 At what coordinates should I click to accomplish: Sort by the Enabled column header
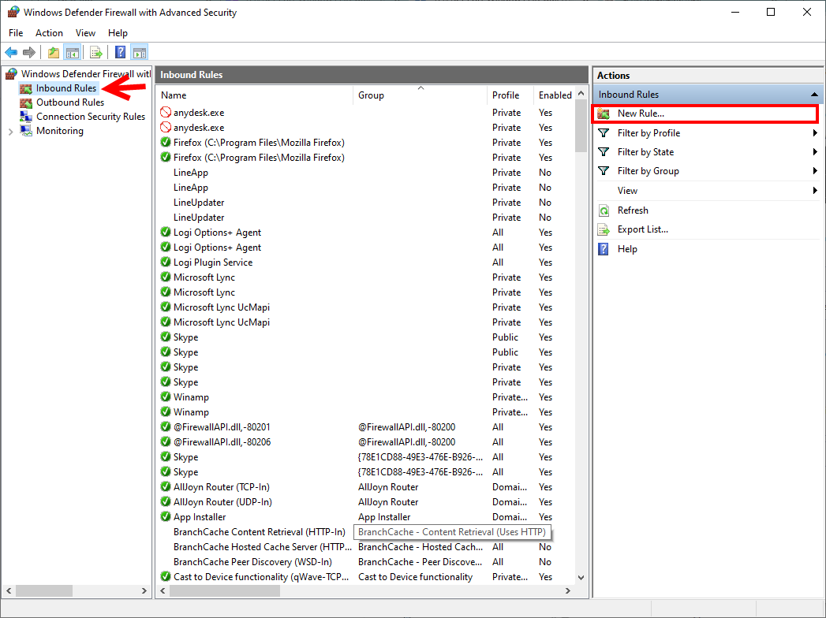(x=554, y=95)
